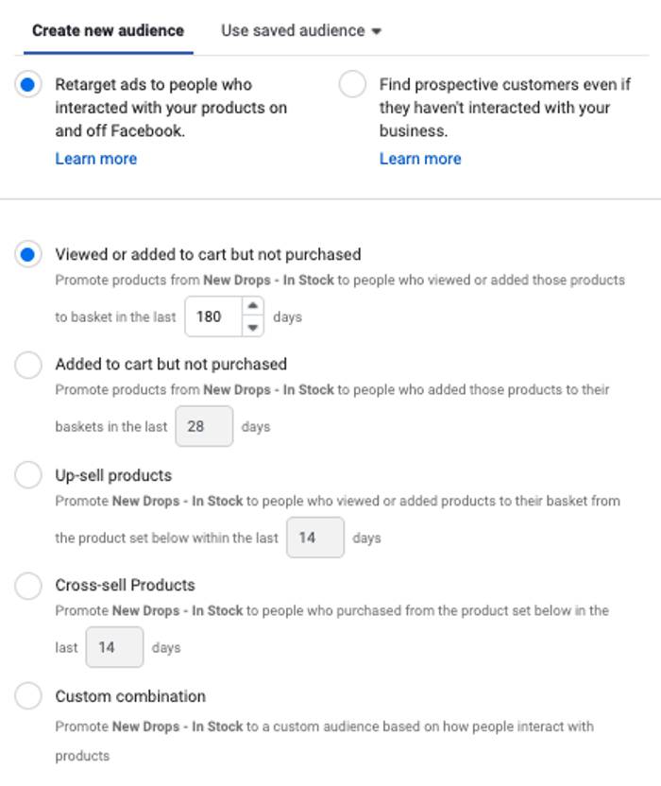Click the Cross-sell 14 days field
This screenshot has width=661, height=786.
(x=114, y=647)
